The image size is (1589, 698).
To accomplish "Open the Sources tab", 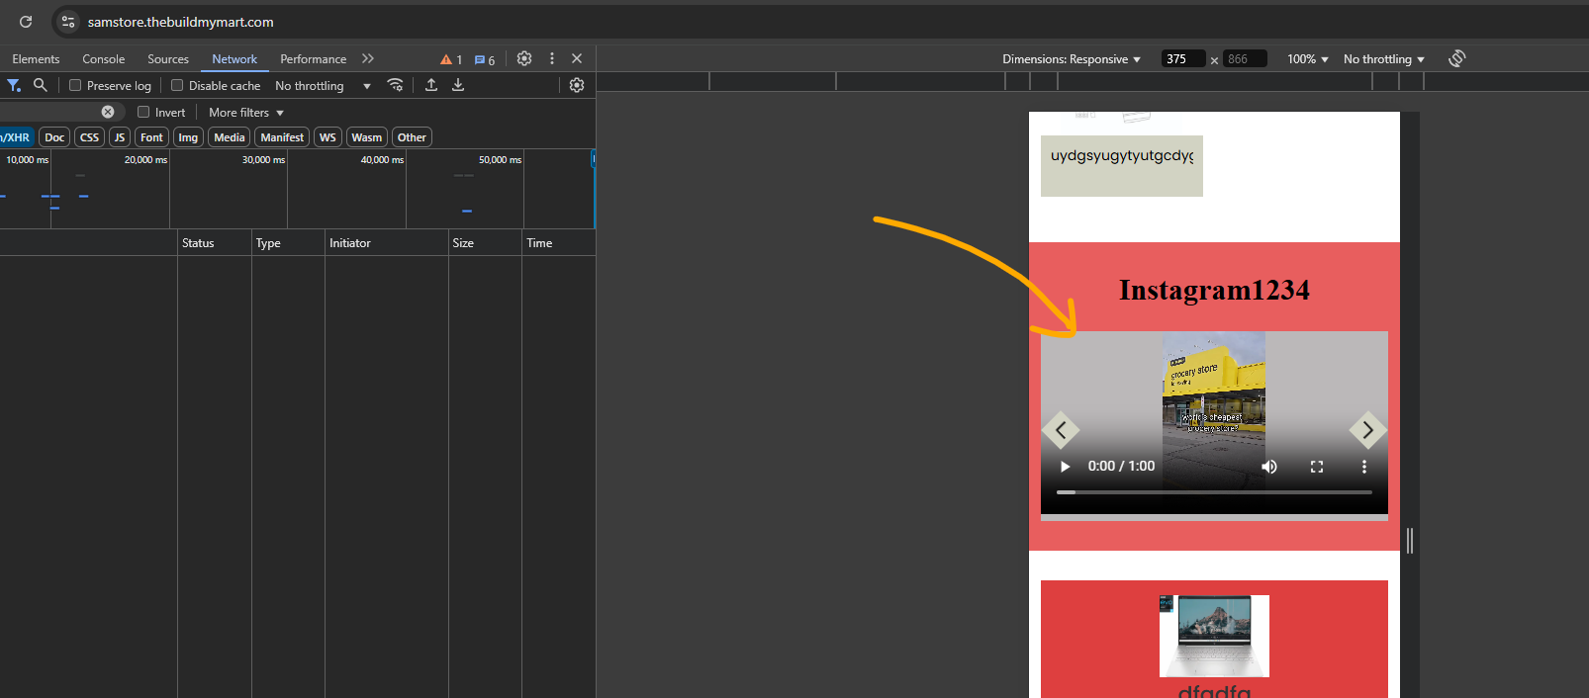I will [168, 59].
